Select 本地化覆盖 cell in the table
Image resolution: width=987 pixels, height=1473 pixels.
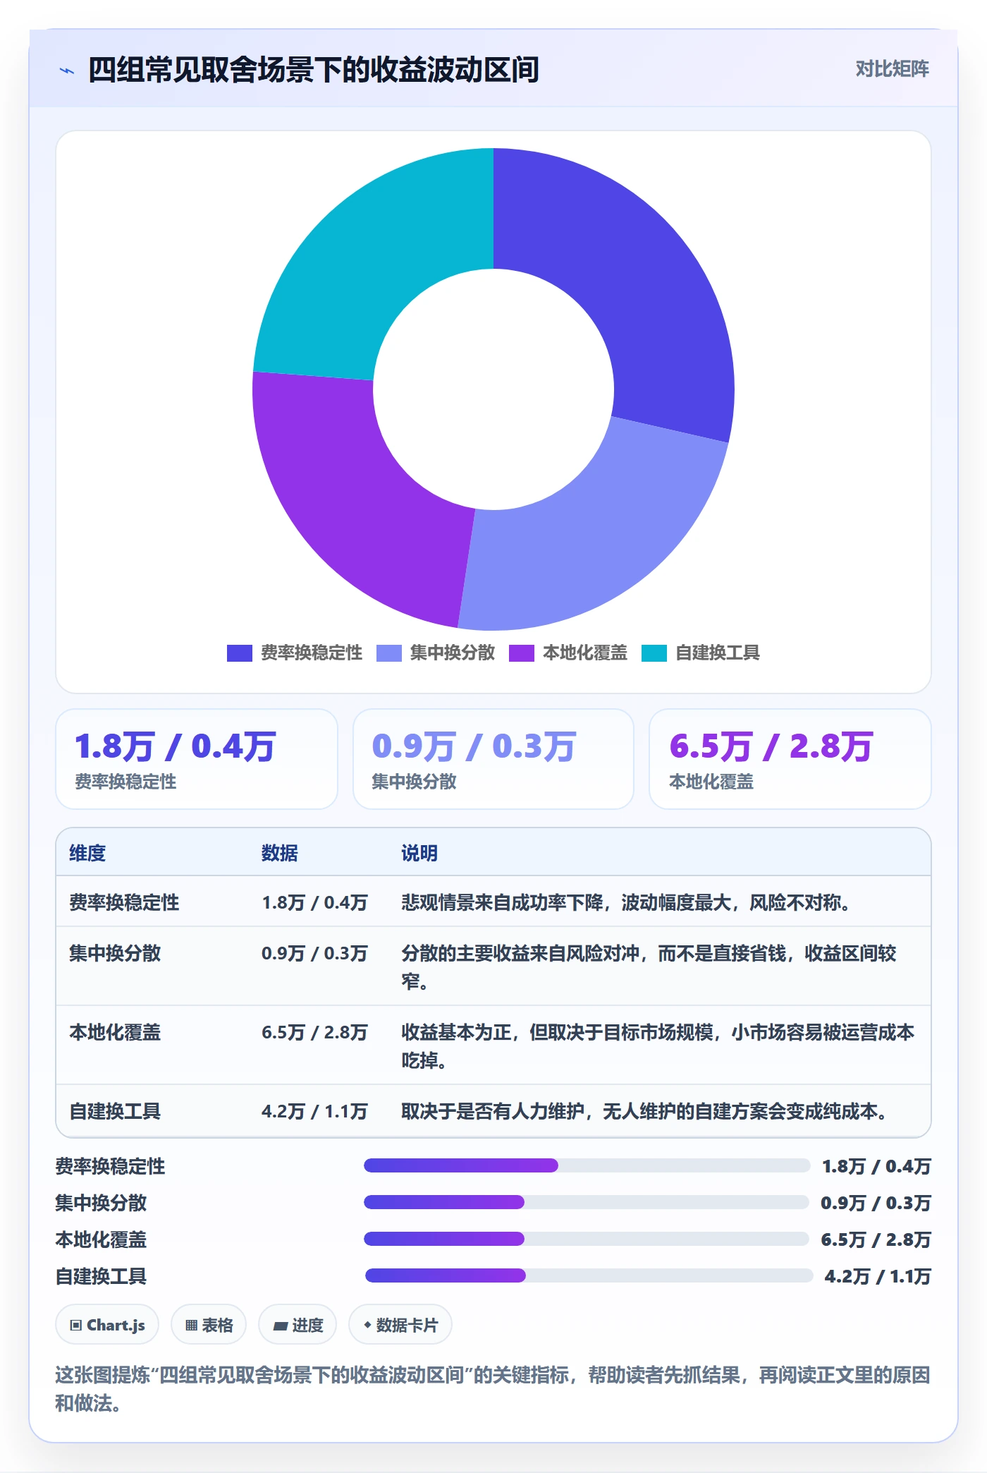pyautogui.click(x=115, y=1032)
